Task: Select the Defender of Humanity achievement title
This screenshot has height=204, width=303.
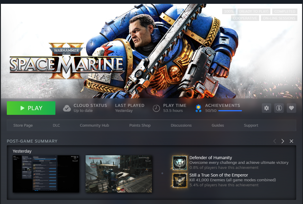Action: pos(211,158)
